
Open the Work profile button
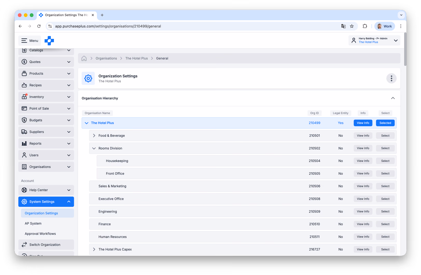point(385,26)
